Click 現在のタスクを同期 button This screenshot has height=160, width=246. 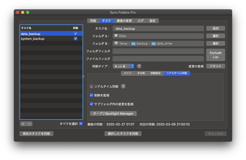pyautogui.click(x=37, y=134)
